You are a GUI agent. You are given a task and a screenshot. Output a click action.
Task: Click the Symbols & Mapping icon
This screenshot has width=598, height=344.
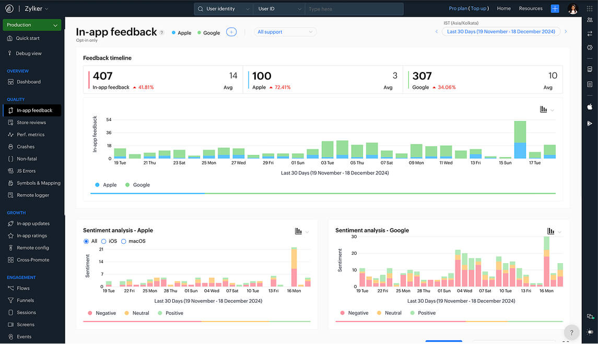pyautogui.click(x=10, y=183)
